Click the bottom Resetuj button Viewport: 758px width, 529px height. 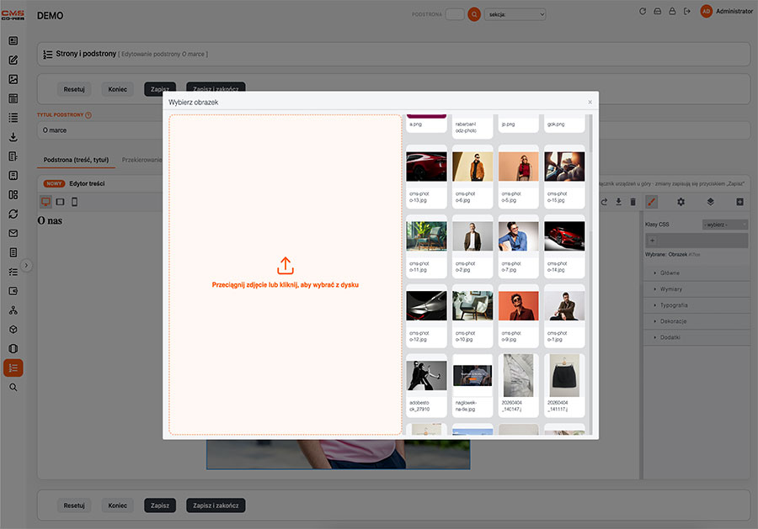(74, 505)
